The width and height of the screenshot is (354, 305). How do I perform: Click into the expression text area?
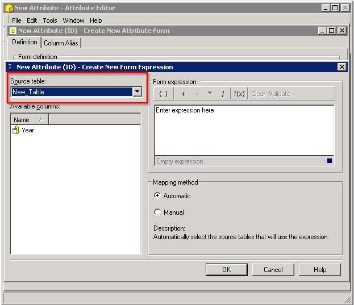pos(244,131)
